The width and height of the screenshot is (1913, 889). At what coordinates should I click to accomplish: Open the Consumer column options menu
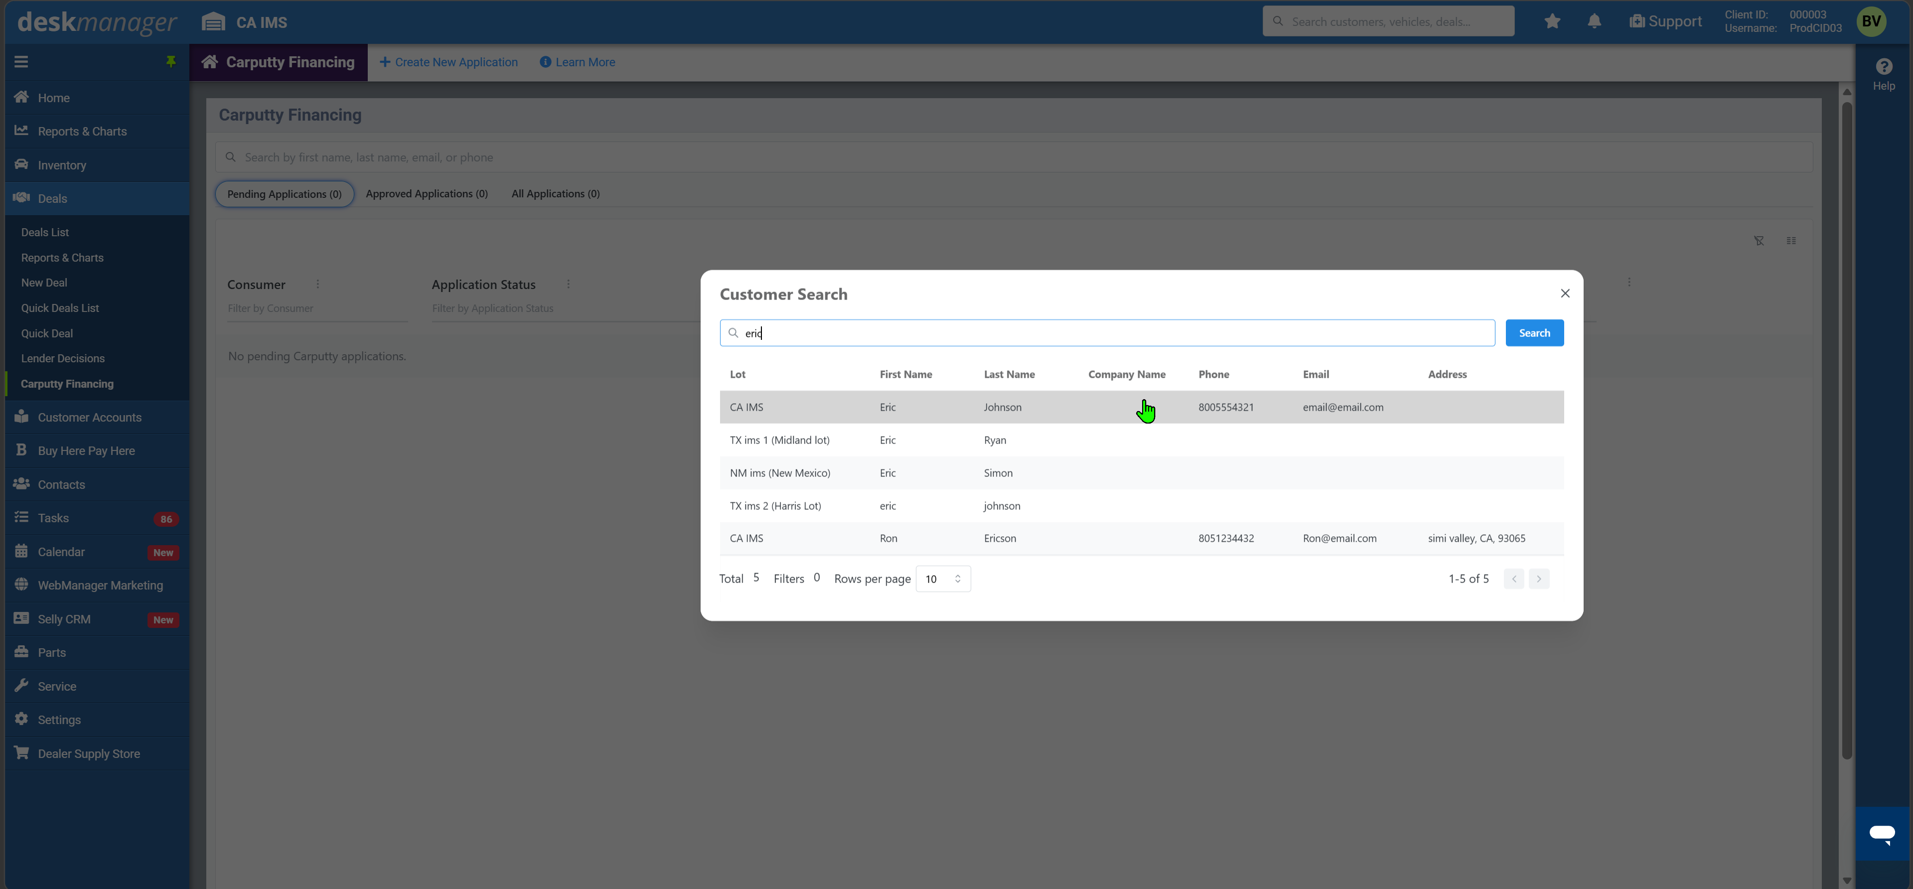[x=318, y=285]
